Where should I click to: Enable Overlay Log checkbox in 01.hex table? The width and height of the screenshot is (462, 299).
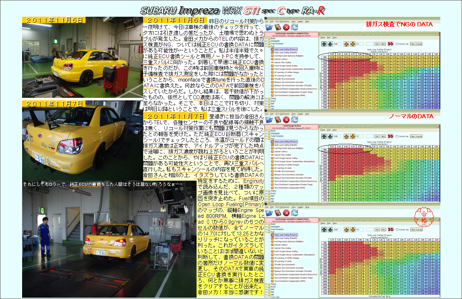396,136
